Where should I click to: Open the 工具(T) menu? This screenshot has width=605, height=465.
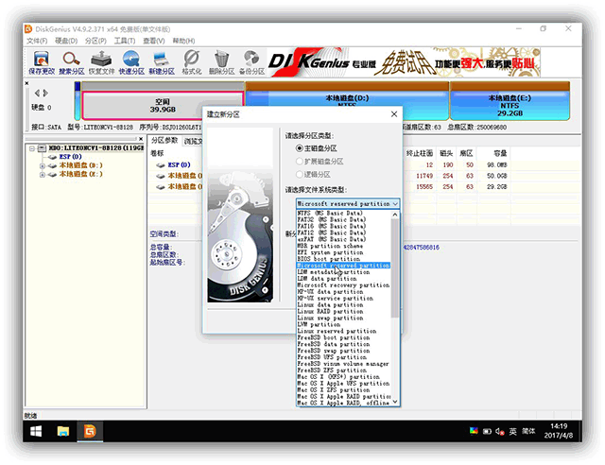[x=125, y=41]
